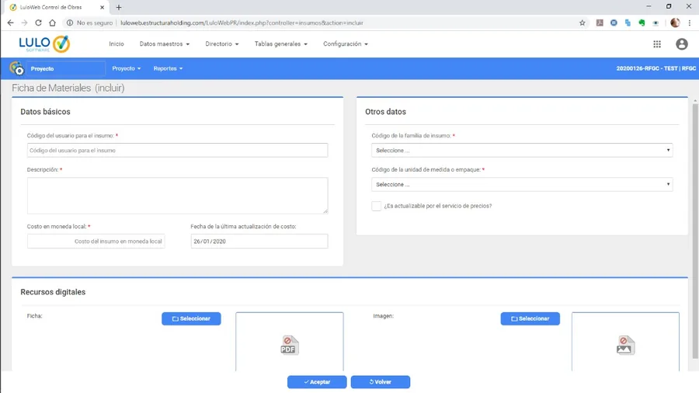Focus the Descripción text area
699x393 pixels.
coord(177,196)
